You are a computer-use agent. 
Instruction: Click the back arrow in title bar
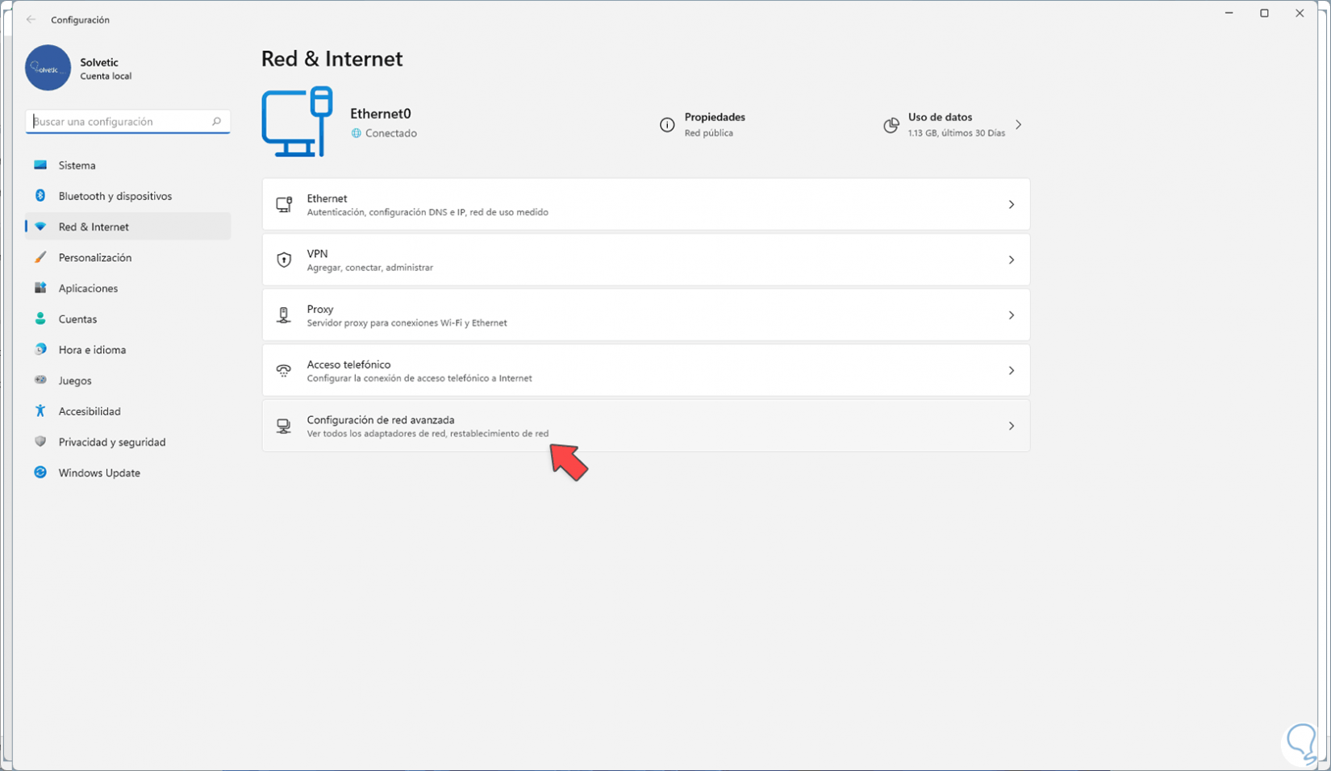coord(31,19)
